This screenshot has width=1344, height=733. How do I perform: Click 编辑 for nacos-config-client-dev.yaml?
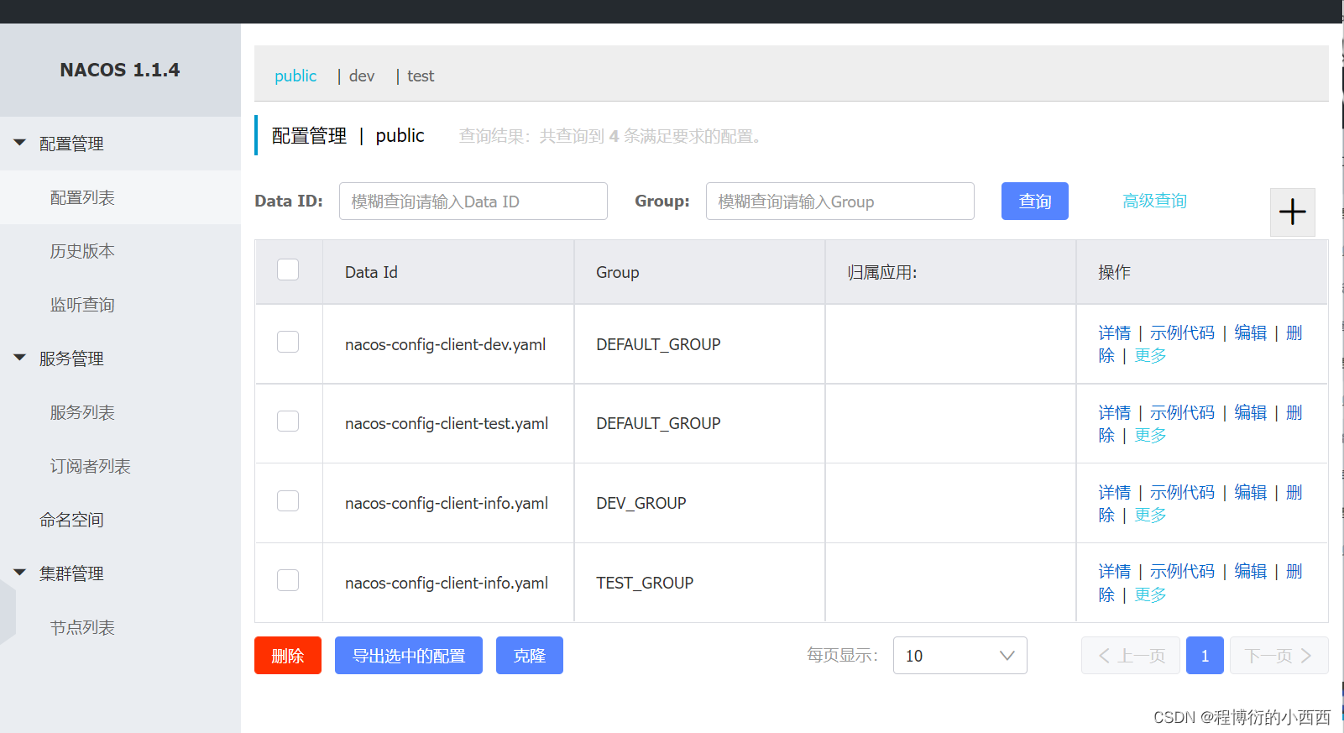click(1250, 332)
